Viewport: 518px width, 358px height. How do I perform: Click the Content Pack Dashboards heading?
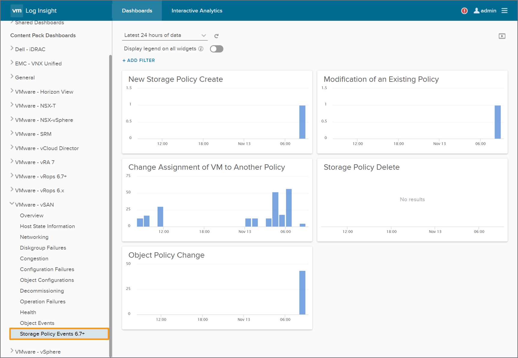click(x=43, y=35)
